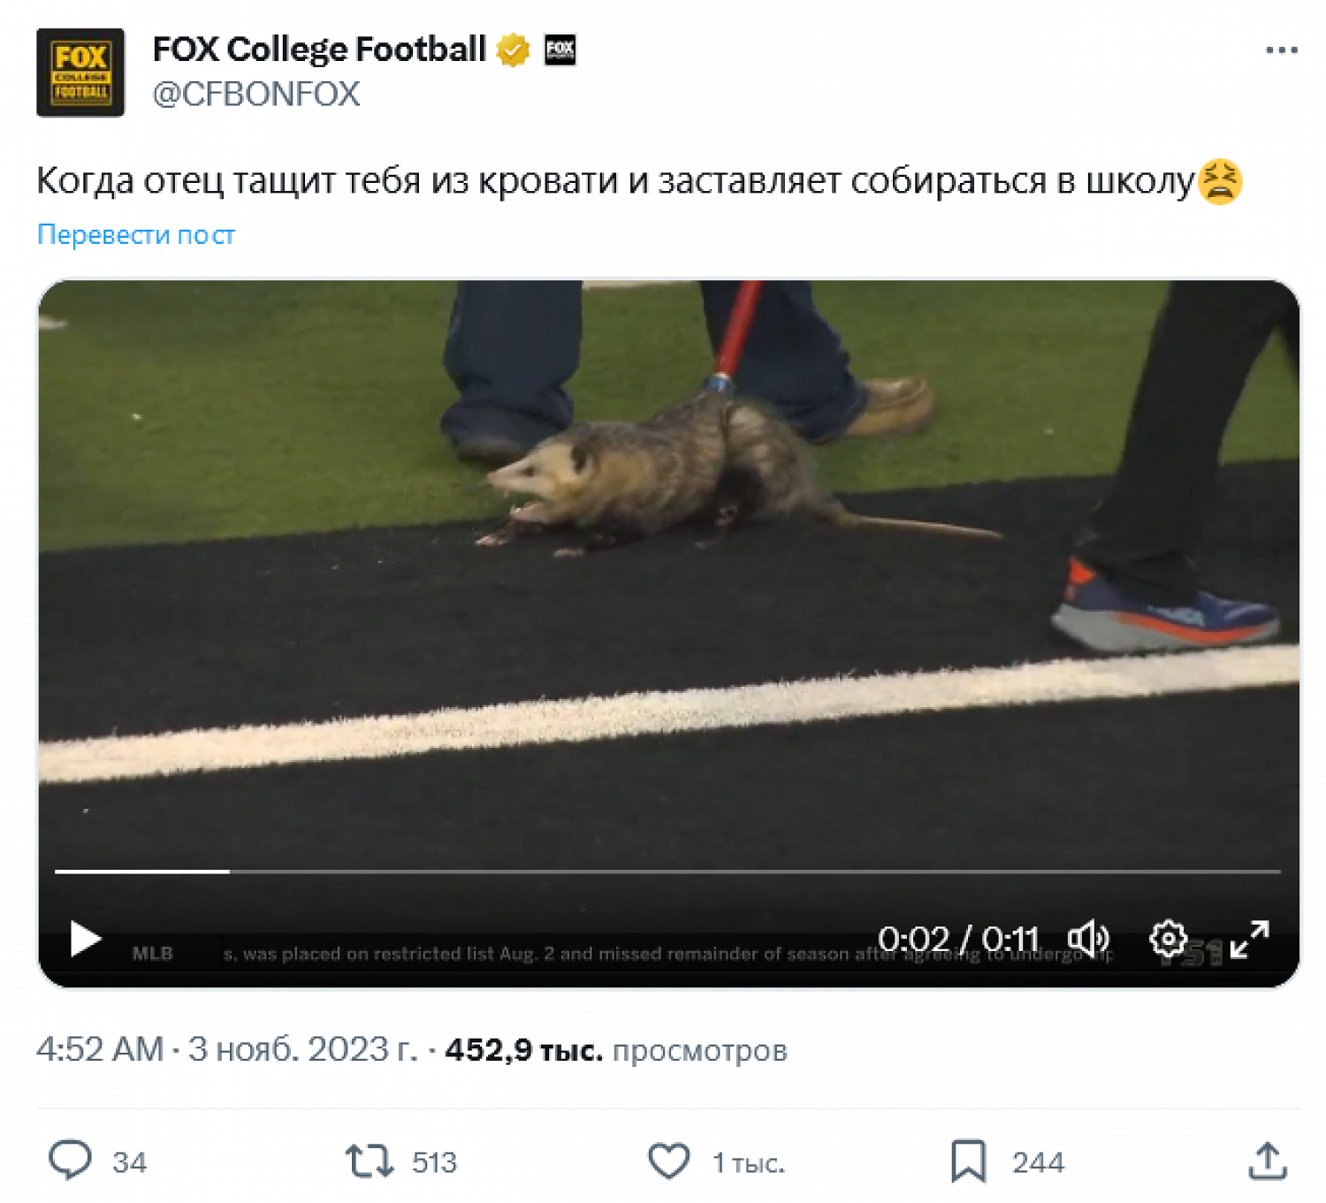Like the post with heart icon

point(669,1161)
